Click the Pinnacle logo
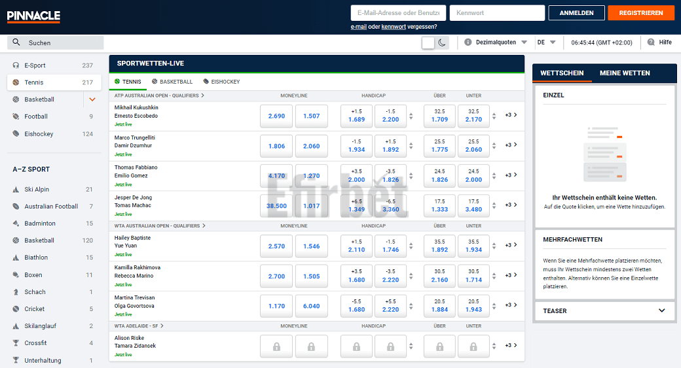The image size is (681, 368). pyautogui.click(x=33, y=16)
